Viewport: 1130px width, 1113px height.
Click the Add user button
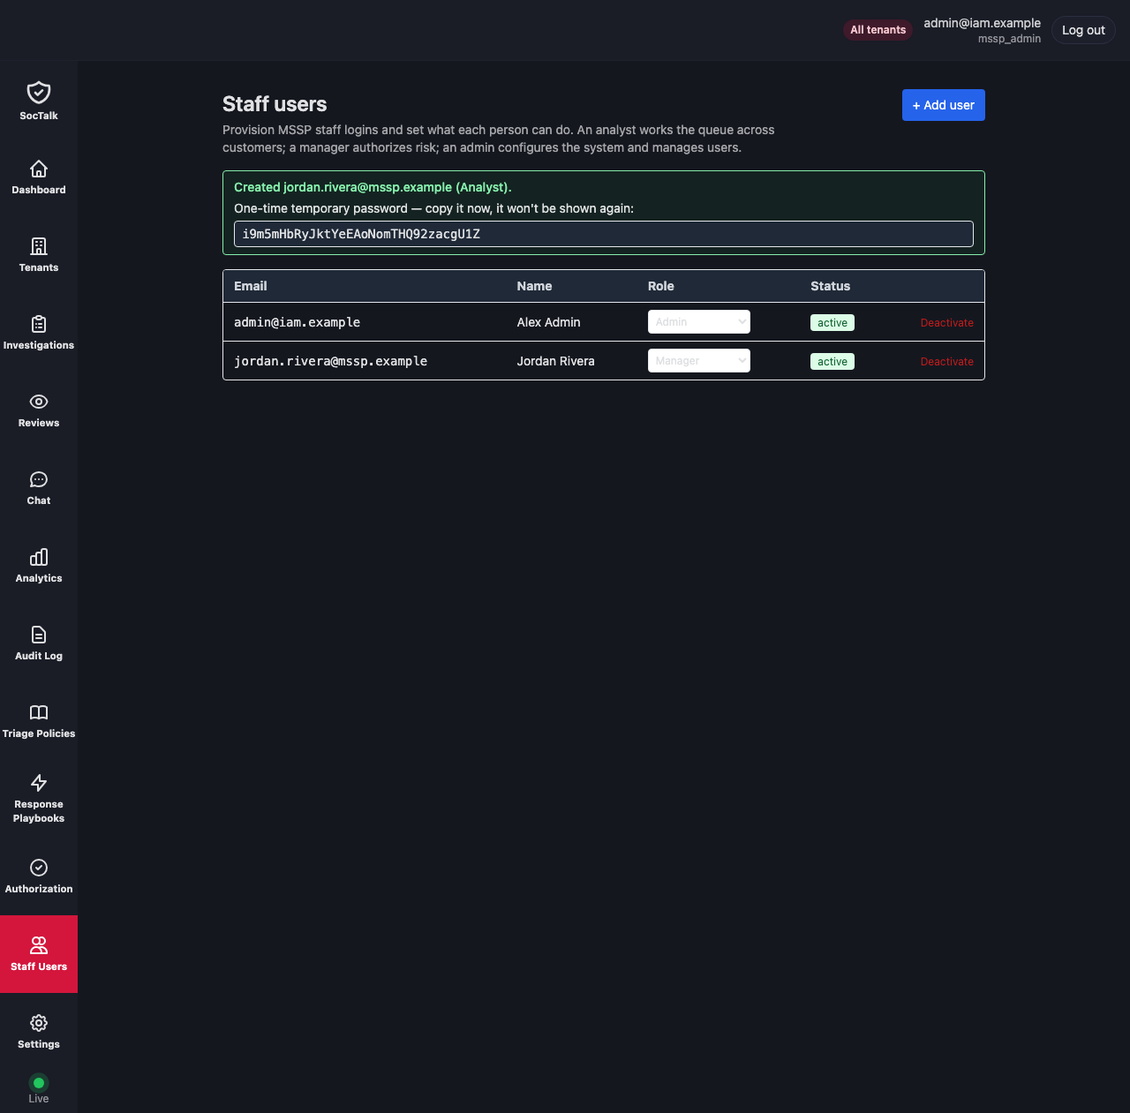[944, 105]
